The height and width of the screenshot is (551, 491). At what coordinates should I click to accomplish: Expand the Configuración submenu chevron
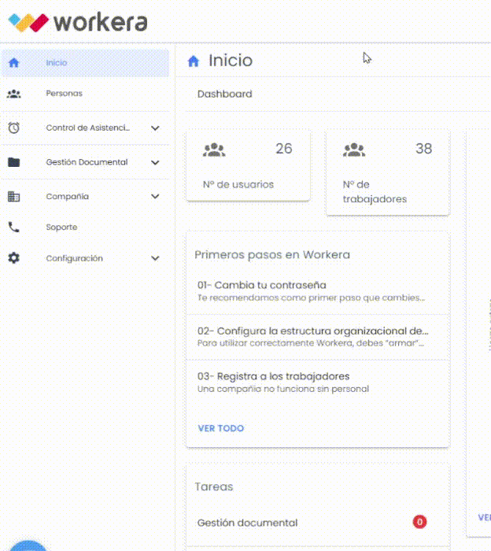155,258
